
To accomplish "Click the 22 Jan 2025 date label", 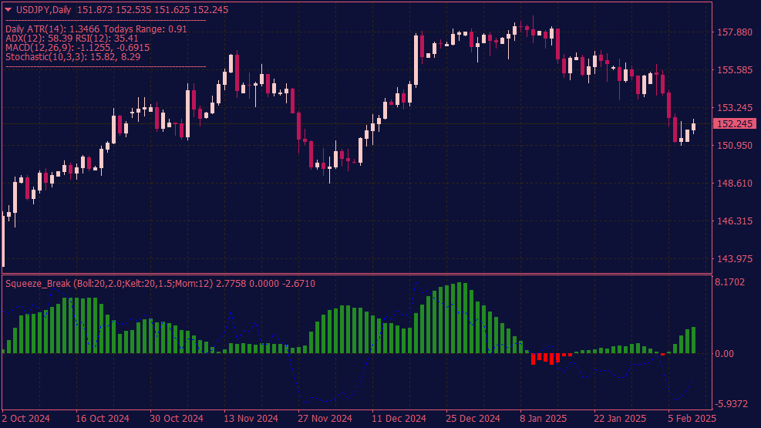I will 620,418.
